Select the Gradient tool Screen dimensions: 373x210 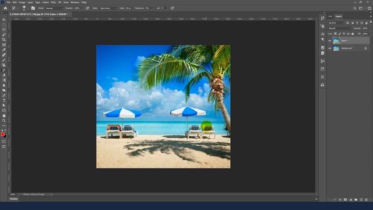click(x=4, y=80)
